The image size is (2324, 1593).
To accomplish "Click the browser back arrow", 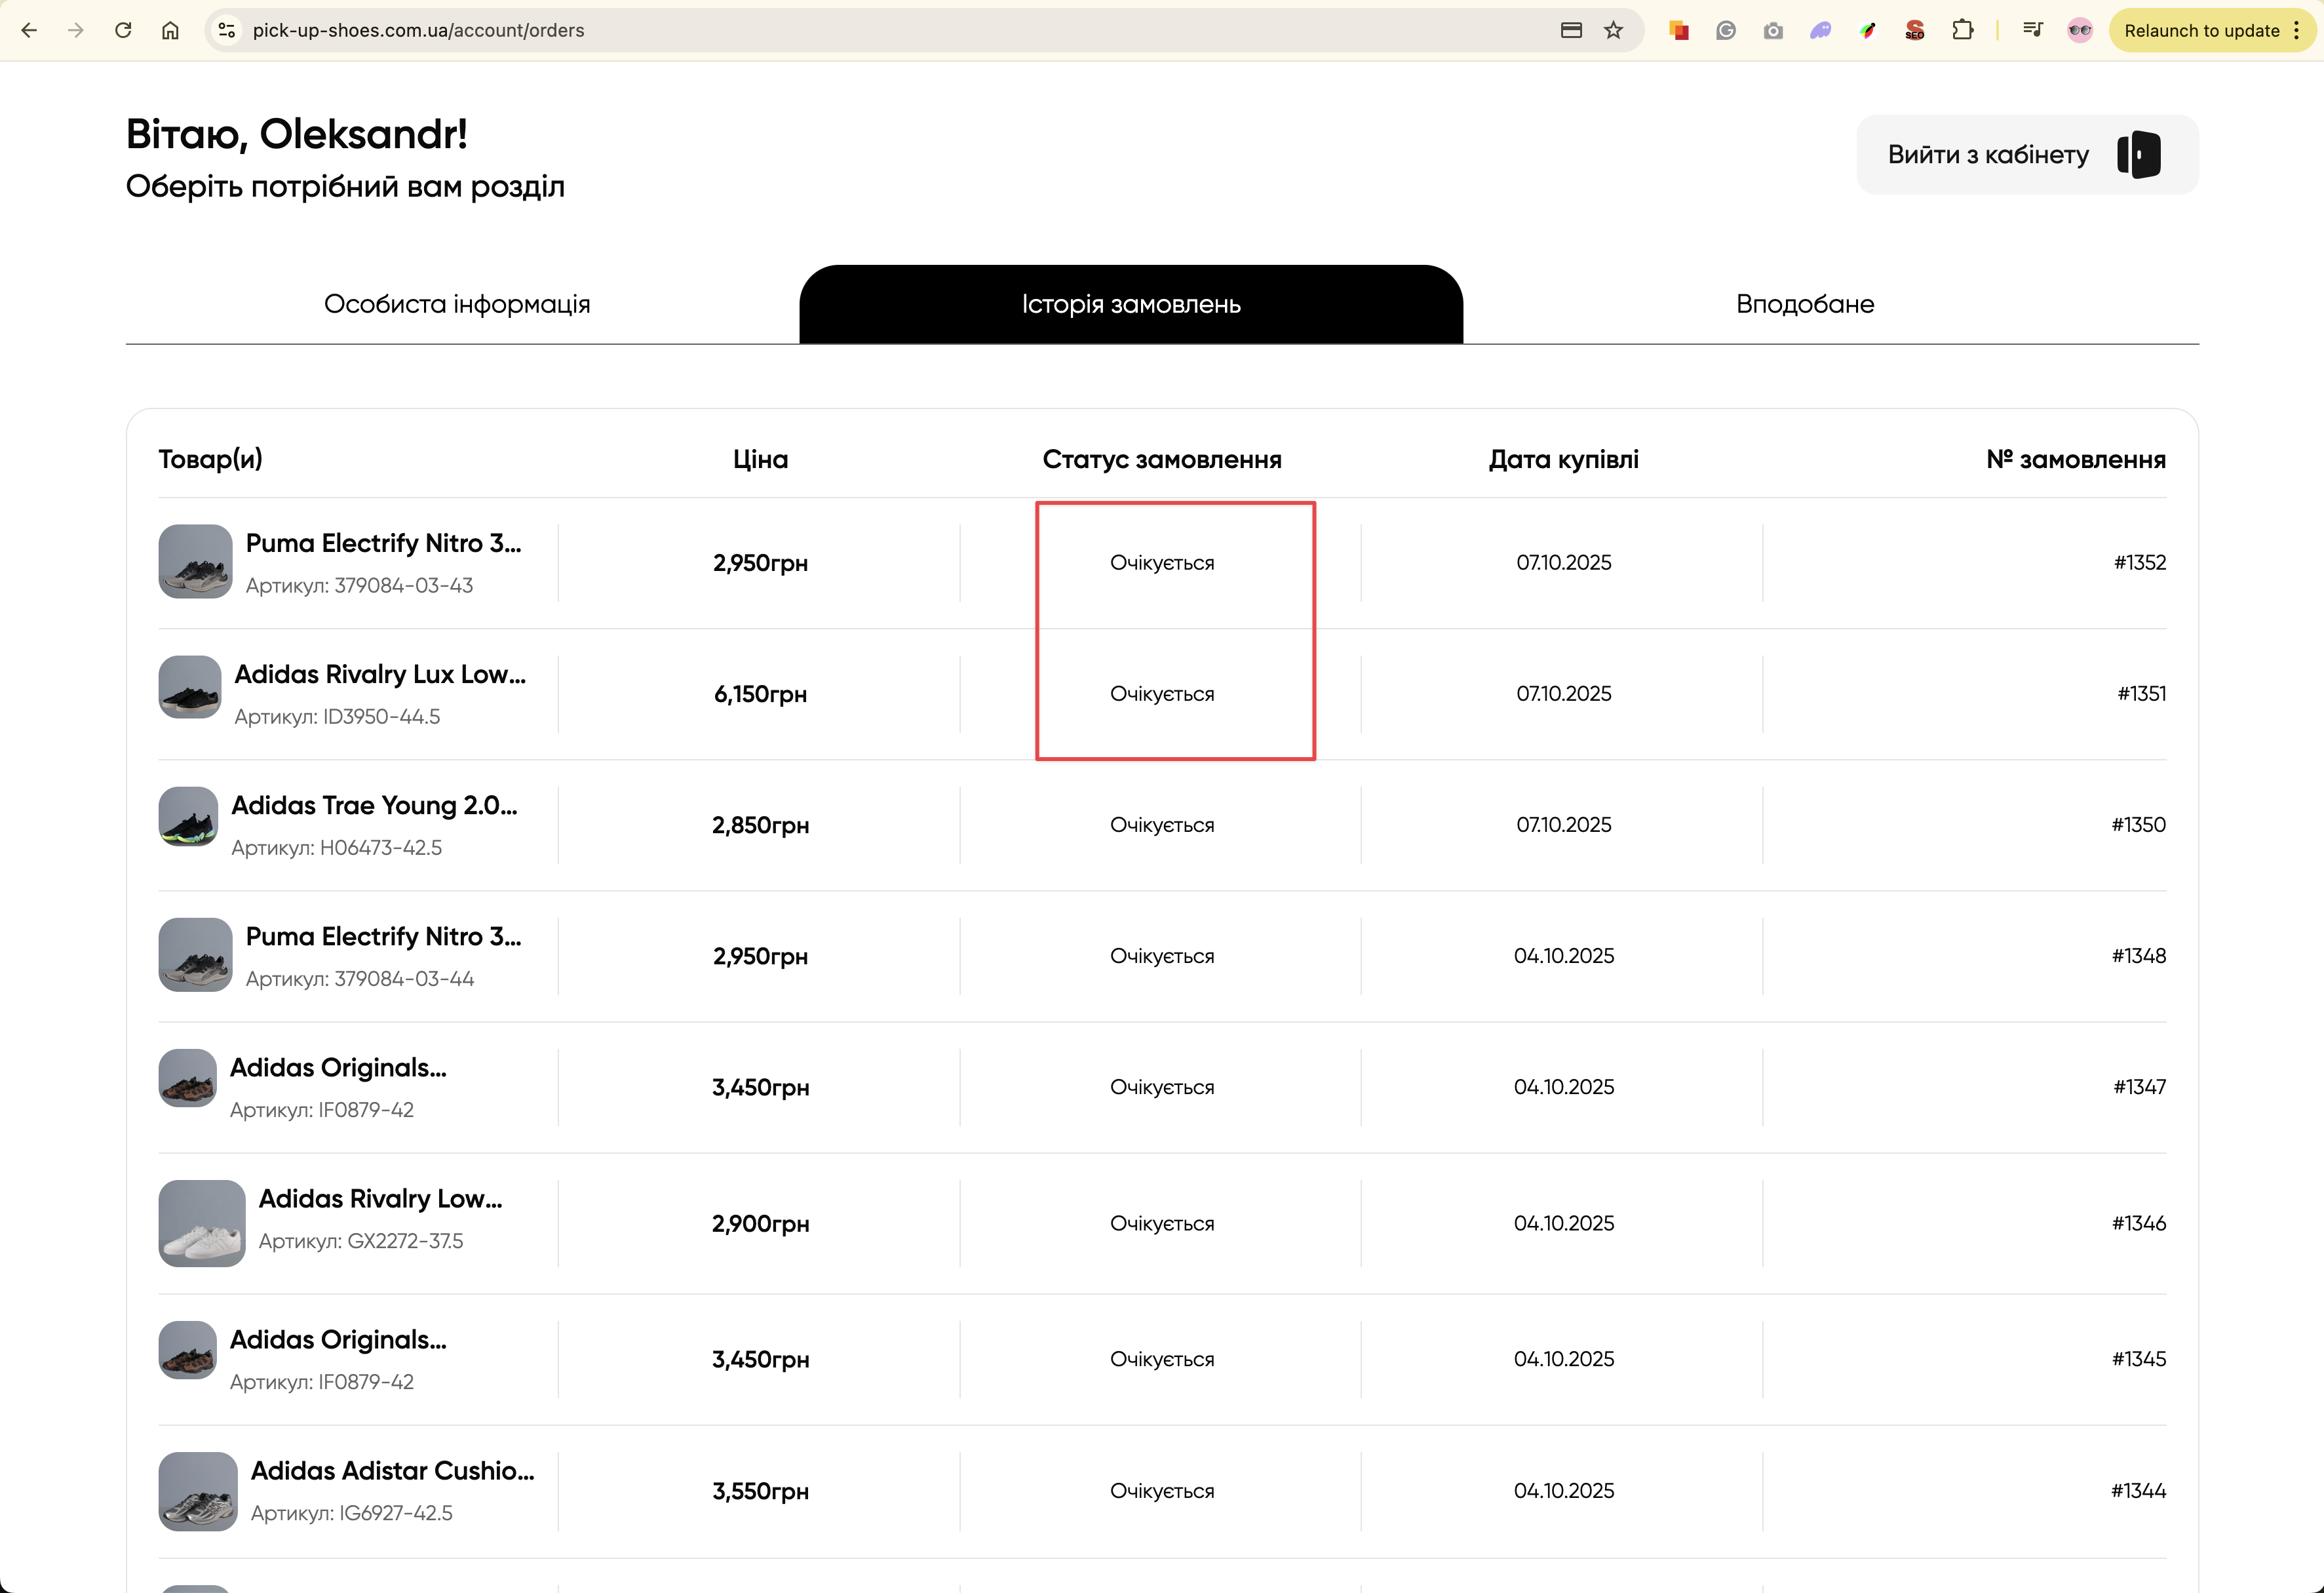I will pyautogui.click(x=29, y=30).
